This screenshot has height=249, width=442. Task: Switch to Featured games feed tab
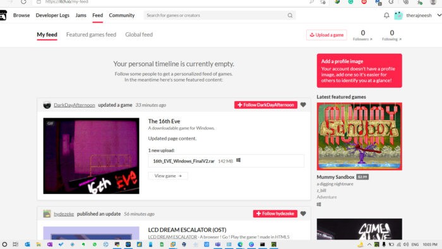point(91,35)
